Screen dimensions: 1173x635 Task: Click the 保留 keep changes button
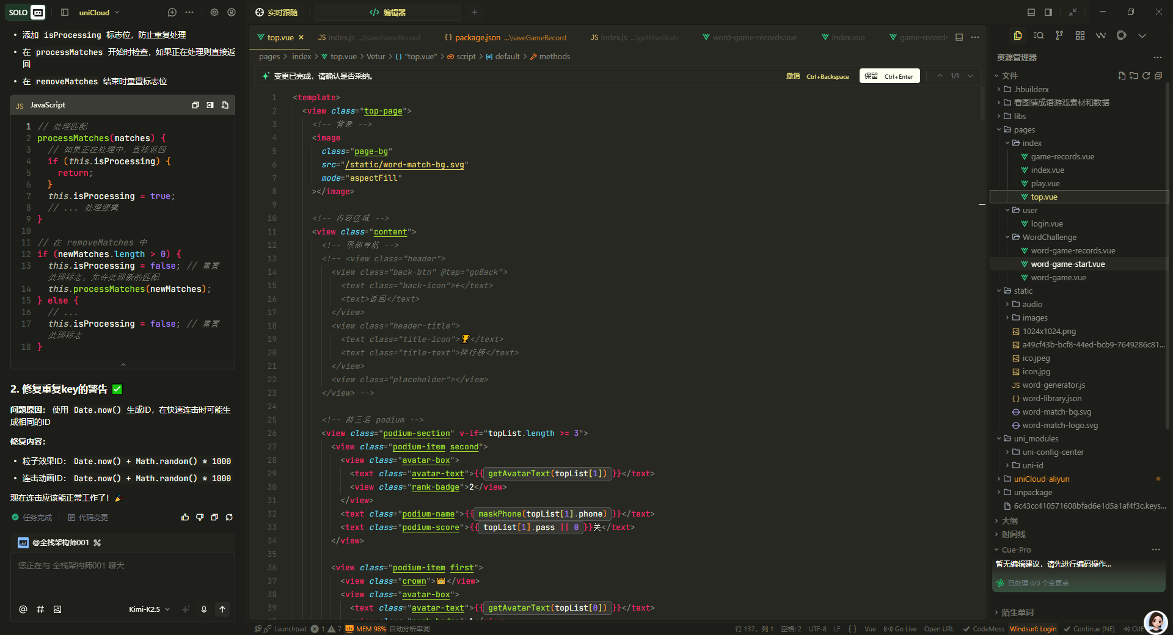(889, 76)
